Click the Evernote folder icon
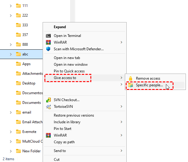The height and width of the screenshot is (162, 188). 18,132
